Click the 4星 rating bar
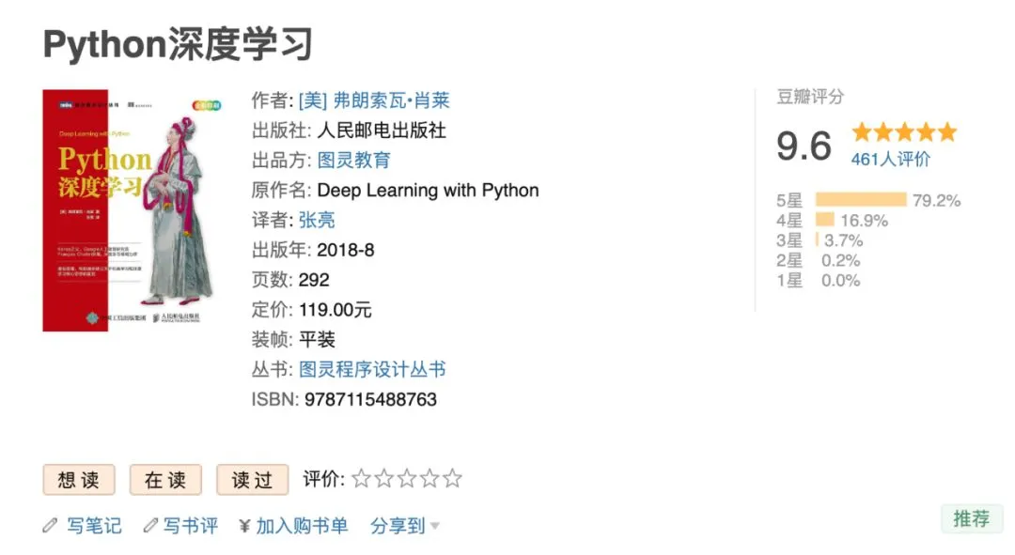The height and width of the screenshot is (555, 1015). [x=825, y=220]
